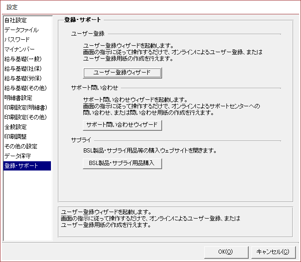Image resolution: width=301 pixels, height=262 pixels.
Task: Open the データファイル settings category
Action: (21, 30)
